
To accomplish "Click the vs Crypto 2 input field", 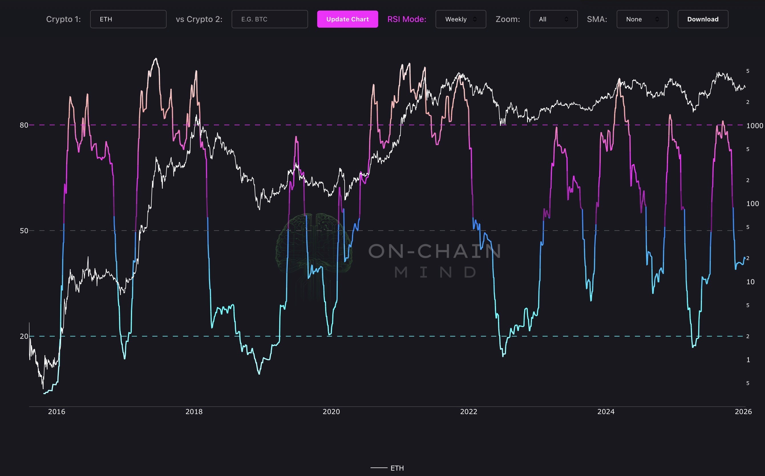I will pyautogui.click(x=269, y=19).
